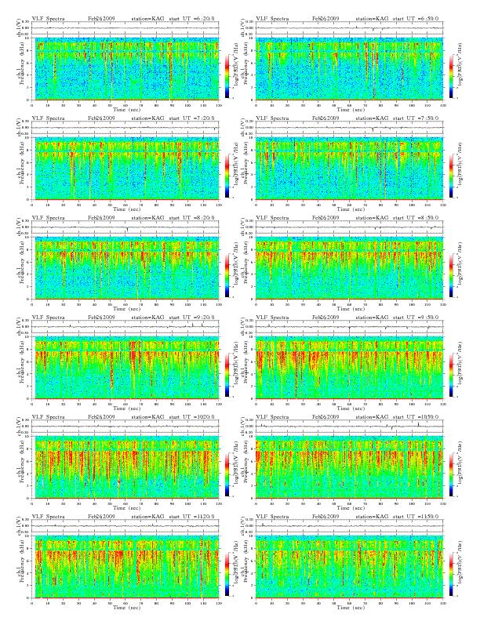Screen dimensions: 480x621
Task: Click the title text 'start UT =7:50:0'
Action: (x=416, y=118)
